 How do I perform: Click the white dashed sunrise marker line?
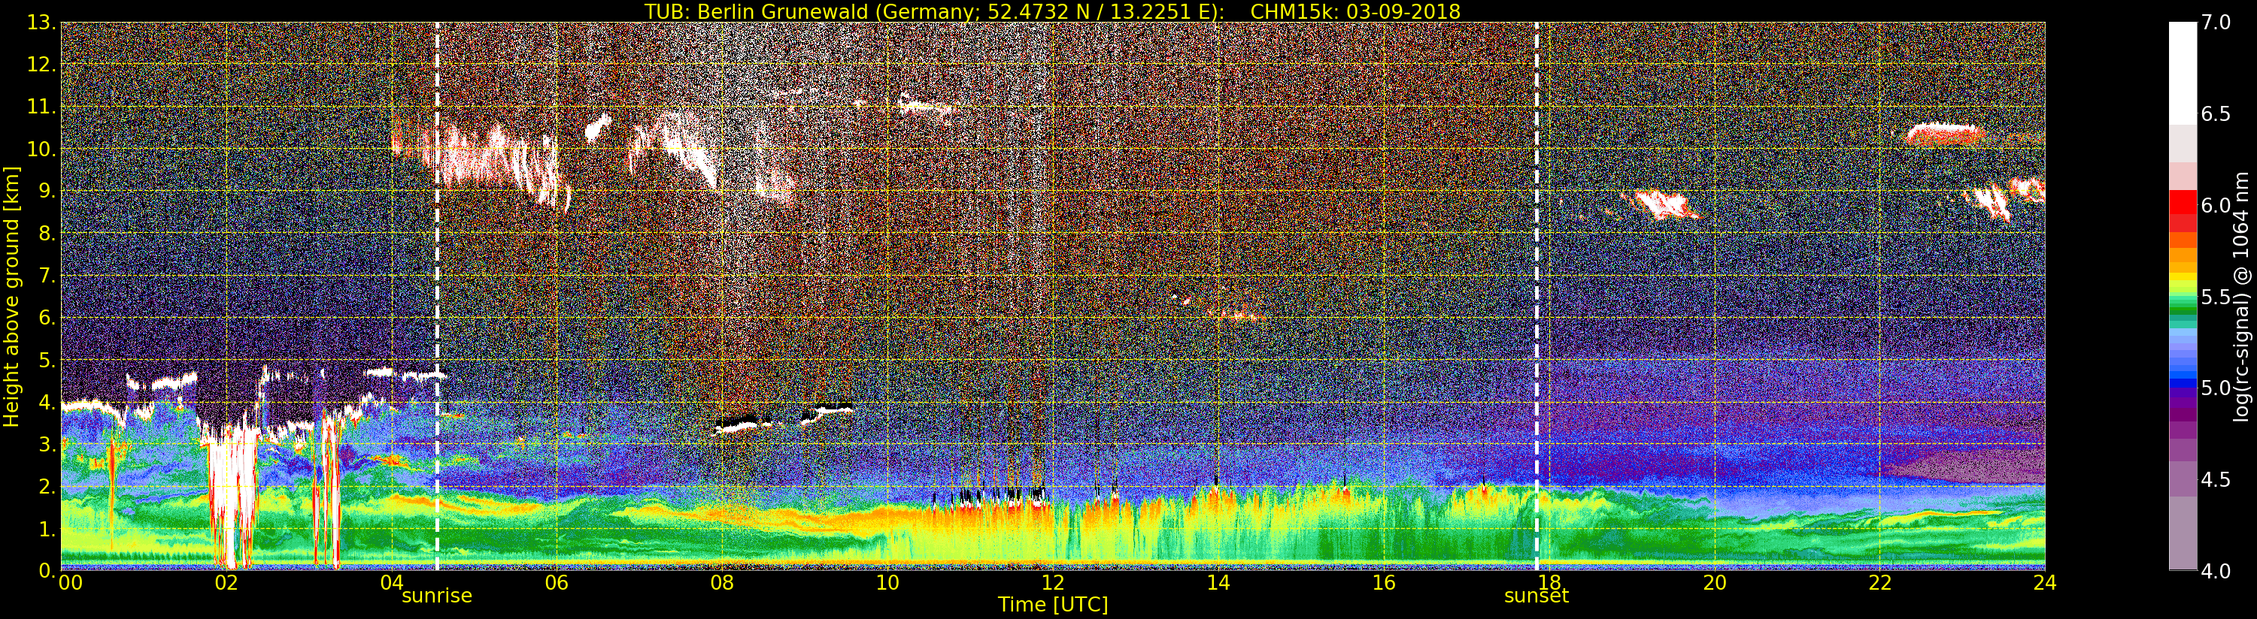point(436,296)
